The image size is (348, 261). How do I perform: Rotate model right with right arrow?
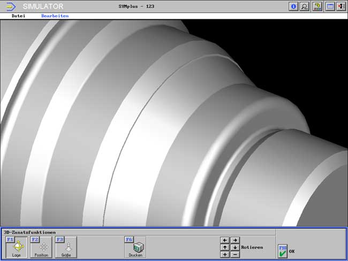235,241
